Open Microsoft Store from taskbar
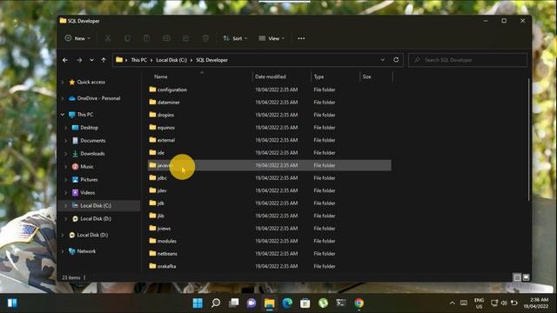Screen dimensions: 557x313 tap(305, 303)
